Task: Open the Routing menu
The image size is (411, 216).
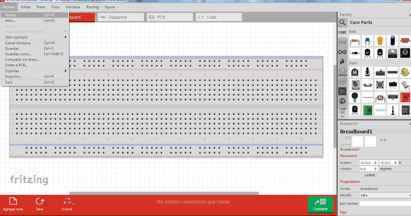Action: [x=92, y=7]
